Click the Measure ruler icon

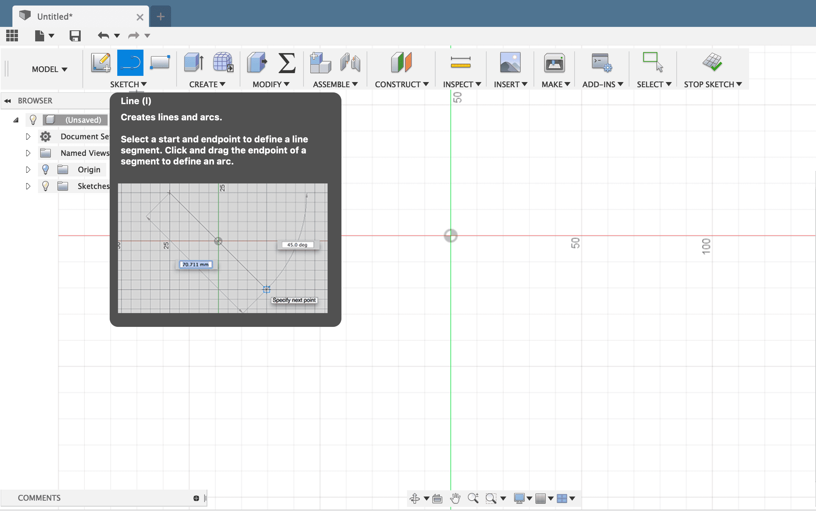460,63
